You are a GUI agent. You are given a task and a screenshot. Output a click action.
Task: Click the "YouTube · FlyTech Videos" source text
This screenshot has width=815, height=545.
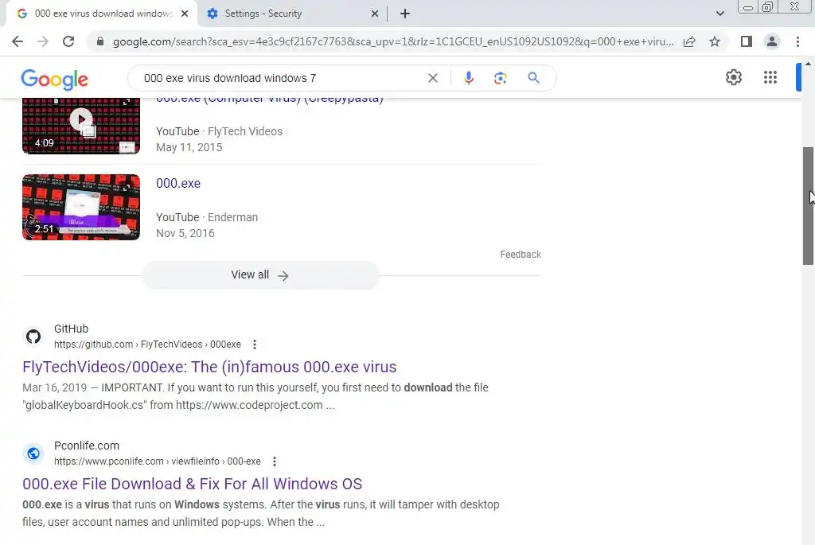(220, 131)
